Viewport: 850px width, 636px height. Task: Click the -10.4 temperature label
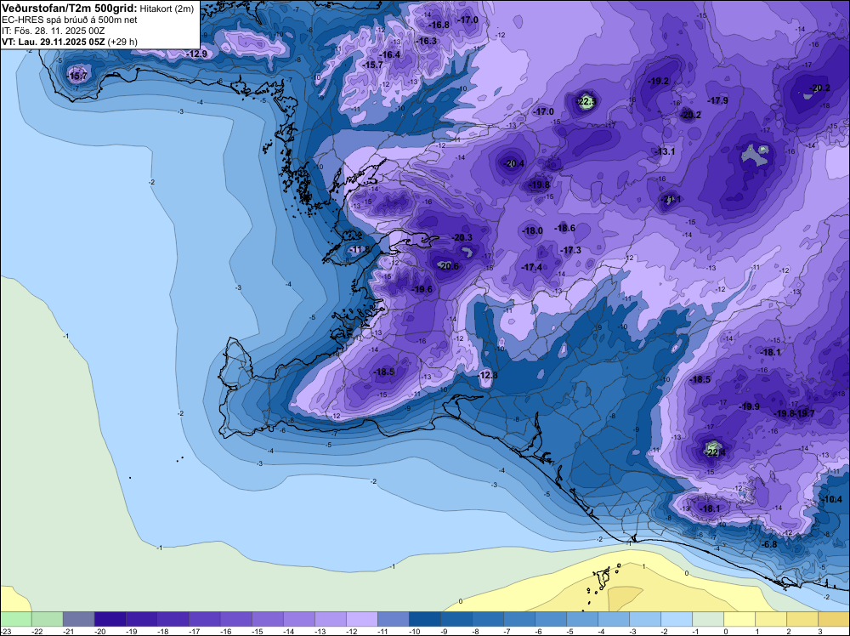833,499
